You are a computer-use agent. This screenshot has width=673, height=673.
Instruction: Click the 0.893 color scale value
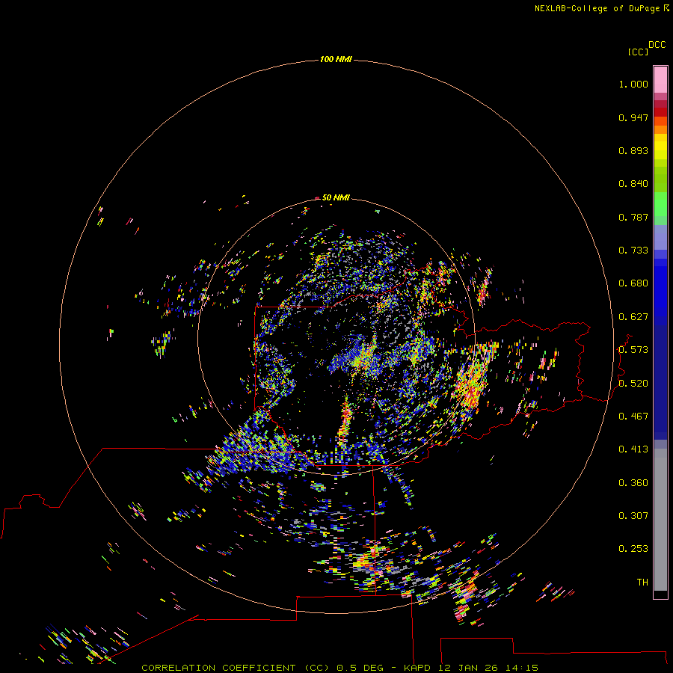[x=633, y=150]
